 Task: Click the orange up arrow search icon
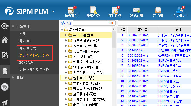point(113,23)
